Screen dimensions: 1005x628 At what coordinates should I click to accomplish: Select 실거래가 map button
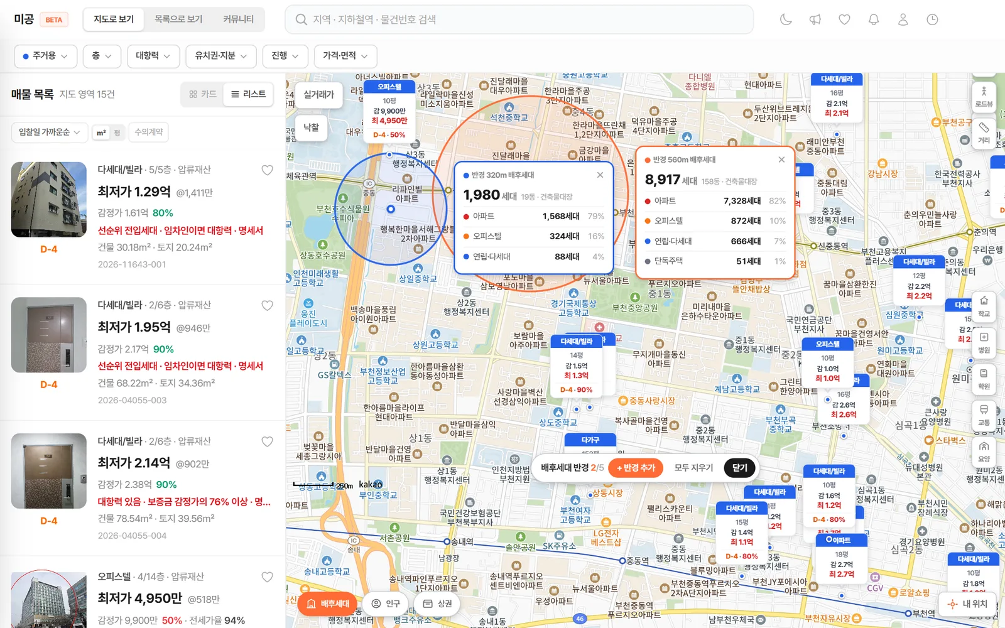click(x=318, y=95)
